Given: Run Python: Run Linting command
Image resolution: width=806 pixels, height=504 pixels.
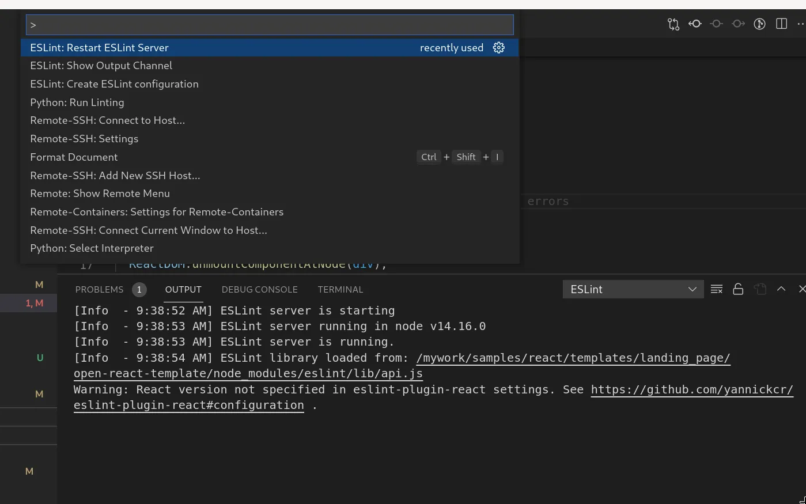Looking at the screenshot, I should pyautogui.click(x=270, y=103).
